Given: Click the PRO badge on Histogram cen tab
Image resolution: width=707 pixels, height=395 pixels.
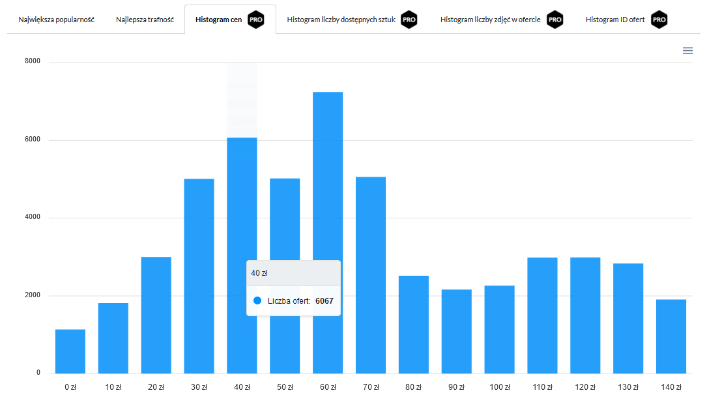Looking at the screenshot, I should click(256, 20).
